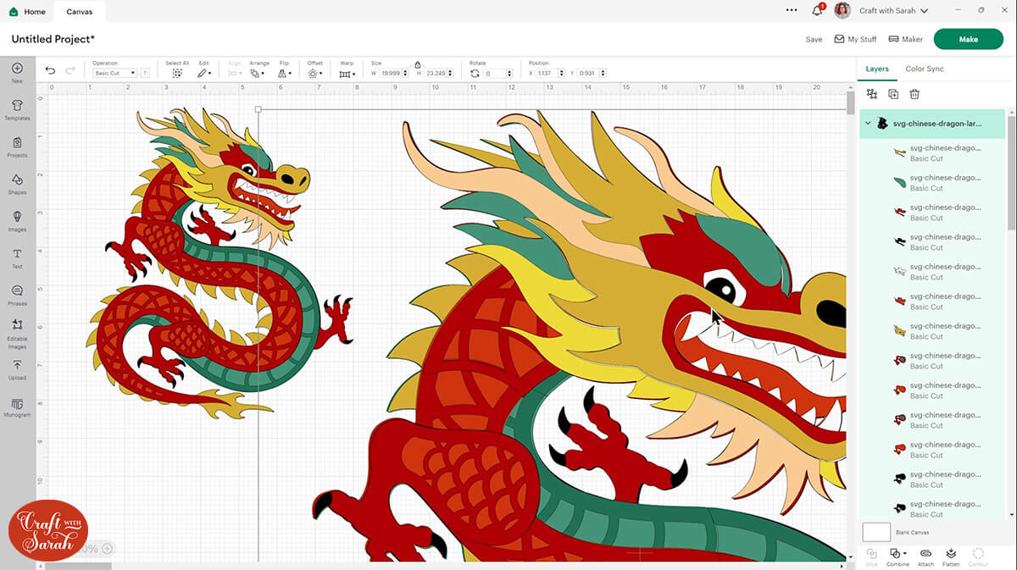Screen dimensions: 1017x570
Task: Open the Templates panel
Action: [17, 109]
